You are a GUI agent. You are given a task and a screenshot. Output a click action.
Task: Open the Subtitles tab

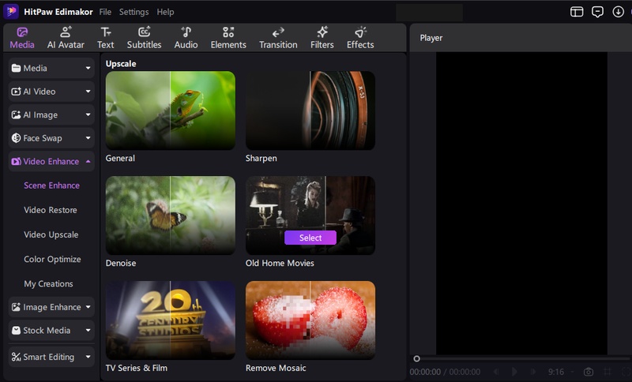pyautogui.click(x=144, y=38)
